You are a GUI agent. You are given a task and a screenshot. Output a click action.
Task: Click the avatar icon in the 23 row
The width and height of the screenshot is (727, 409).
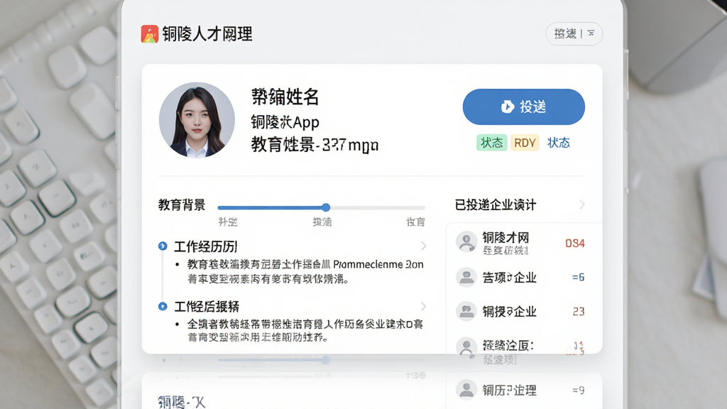point(466,311)
